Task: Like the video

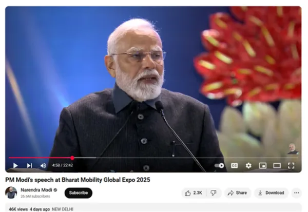Action: click(x=194, y=193)
